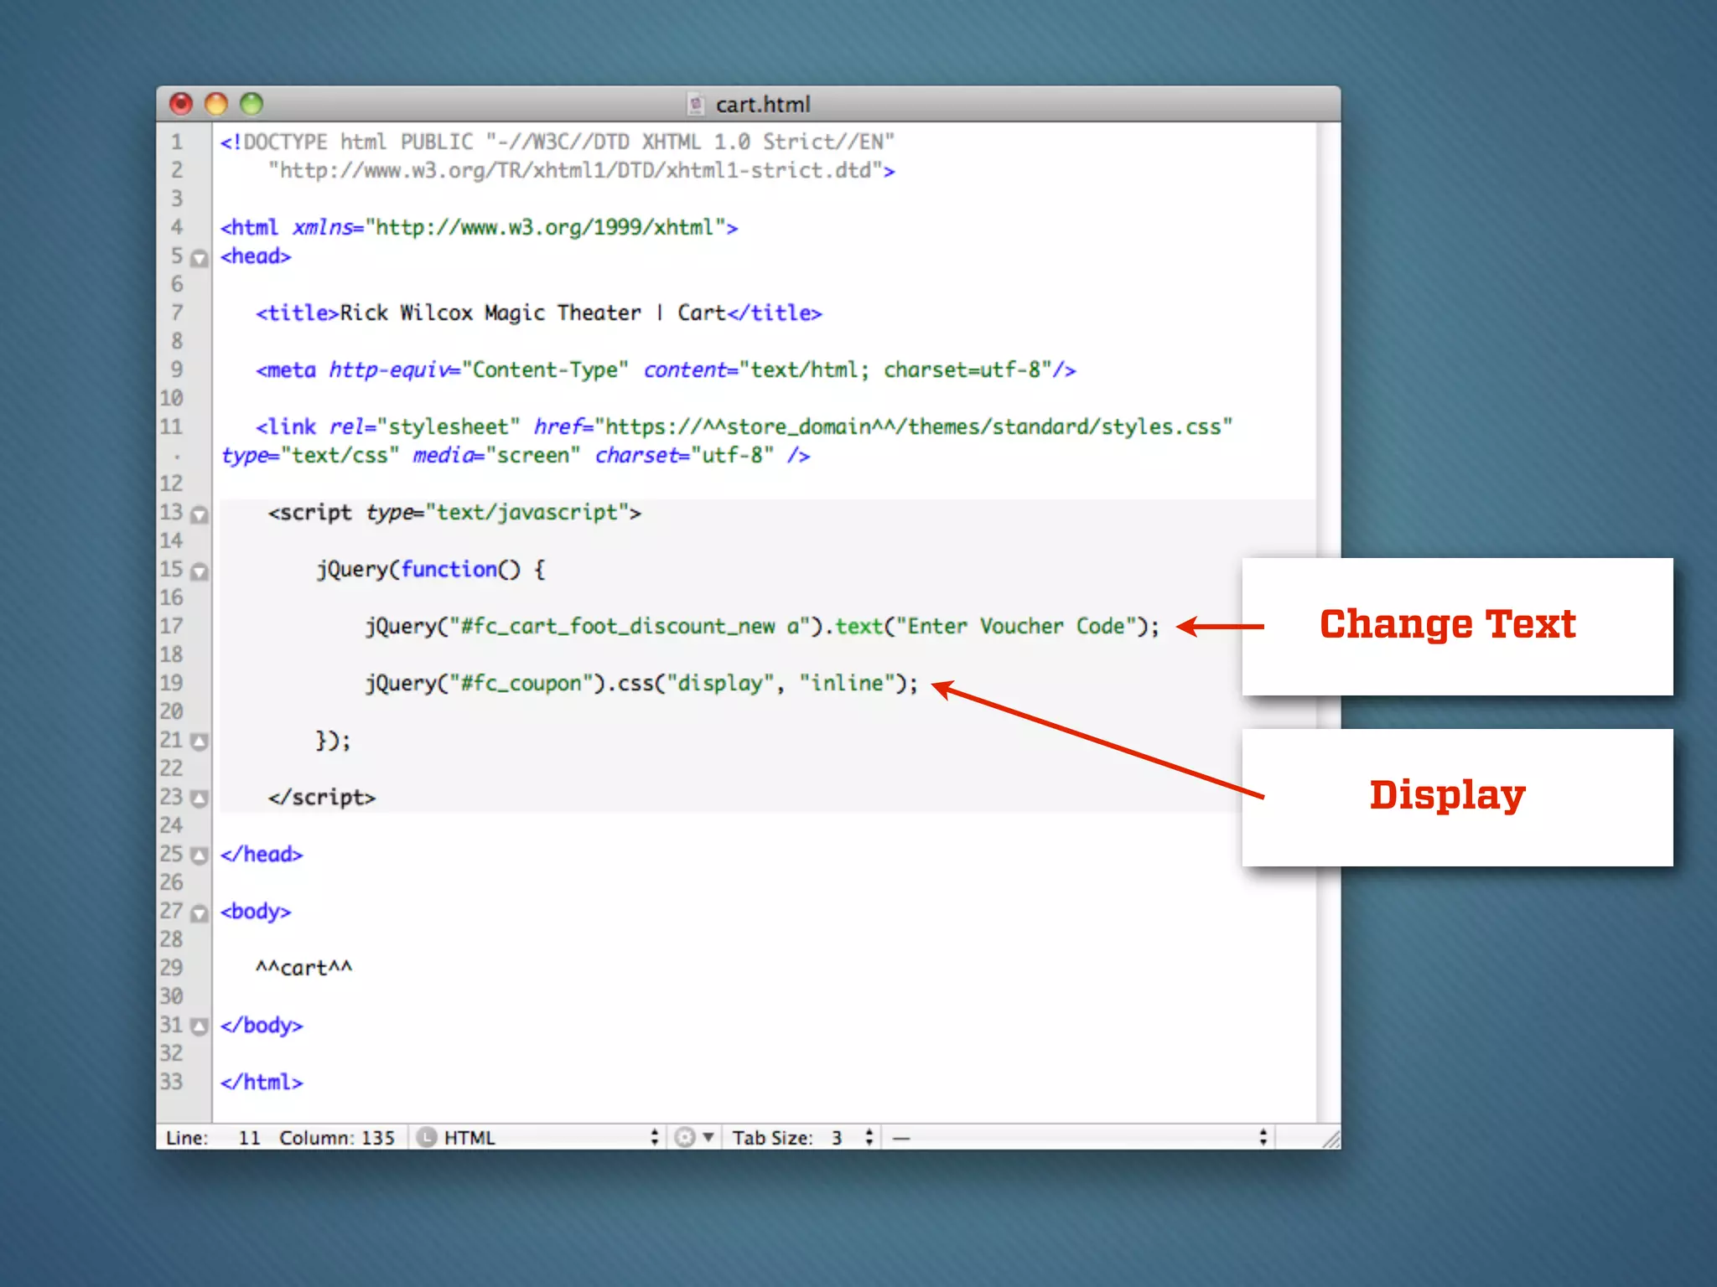Minimize cart.html window with yellow button
This screenshot has width=1717, height=1287.
click(216, 104)
